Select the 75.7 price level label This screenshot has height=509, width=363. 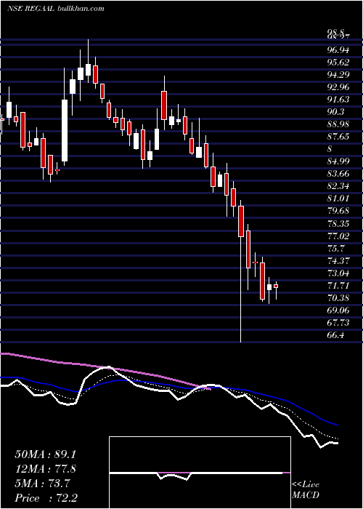point(335,249)
